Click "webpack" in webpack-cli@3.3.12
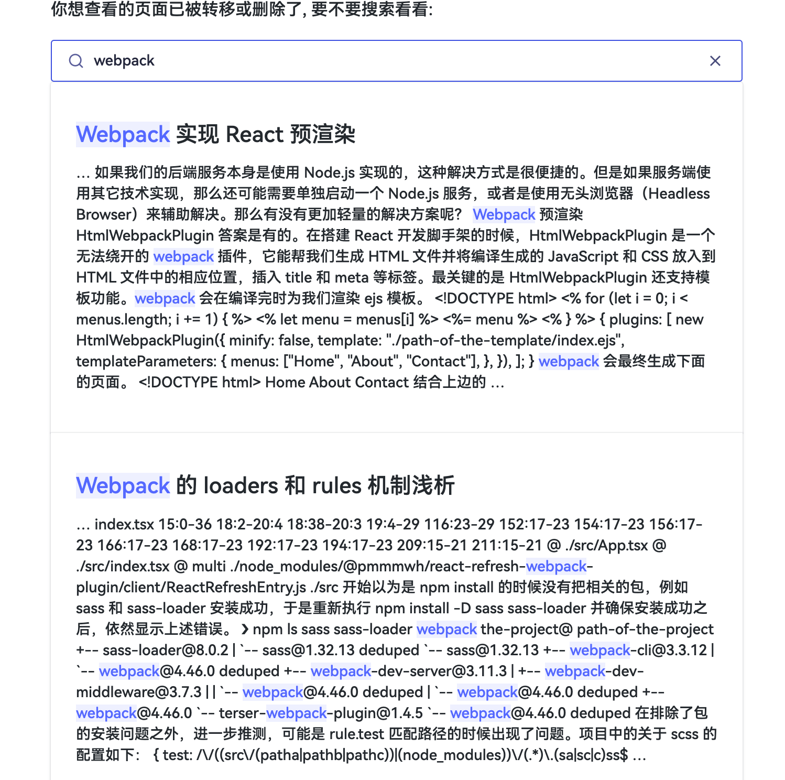 pyautogui.click(x=600, y=650)
